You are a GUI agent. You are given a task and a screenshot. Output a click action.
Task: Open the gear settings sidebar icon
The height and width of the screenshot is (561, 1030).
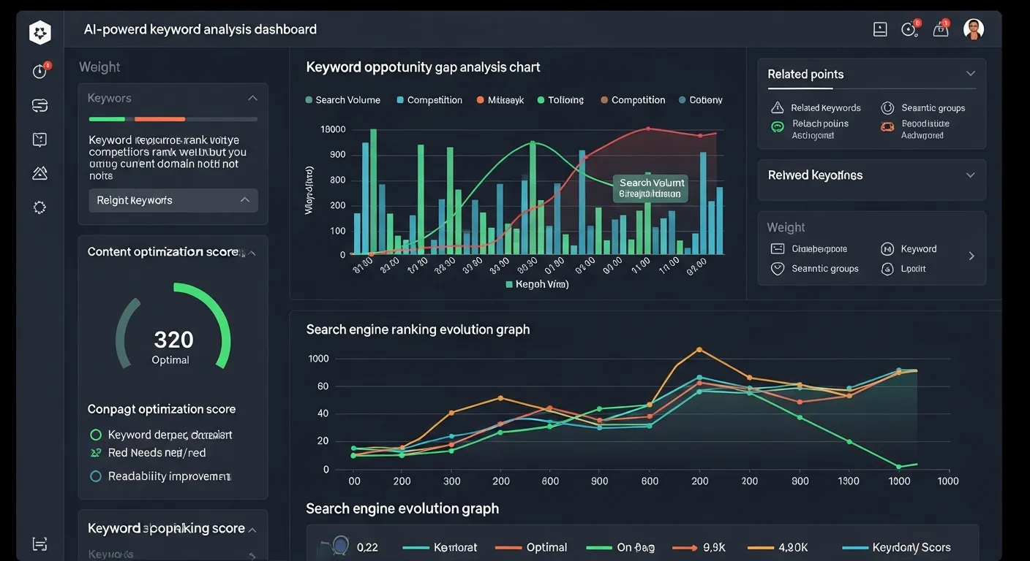[40, 207]
